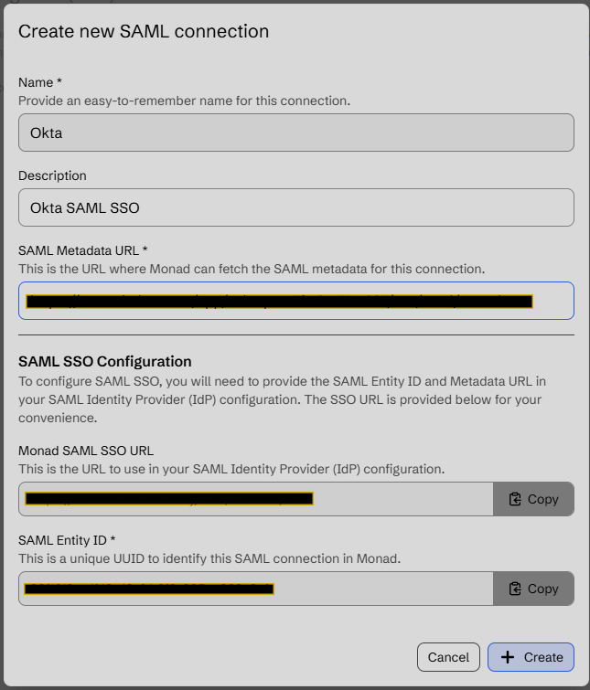Click the 'Create new SAML connection' dialog title
This screenshot has height=690, width=590.
144,31
